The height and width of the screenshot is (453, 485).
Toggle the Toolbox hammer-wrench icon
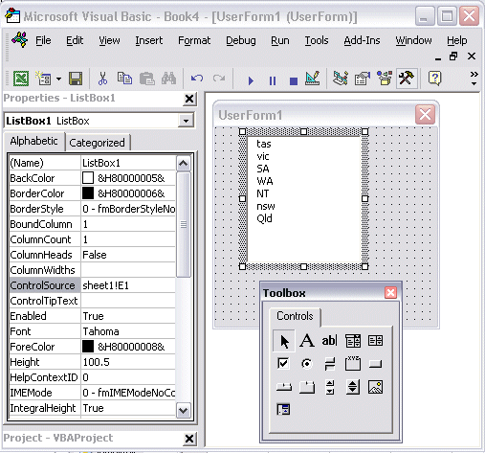tap(407, 79)
